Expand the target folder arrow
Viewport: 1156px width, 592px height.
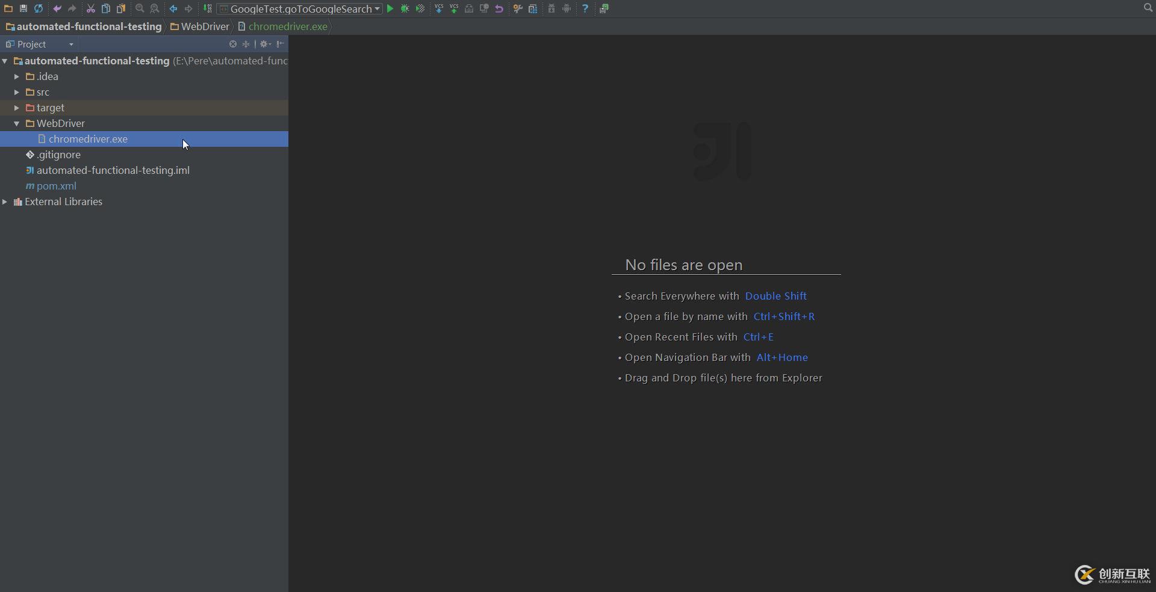coord(17,108)
